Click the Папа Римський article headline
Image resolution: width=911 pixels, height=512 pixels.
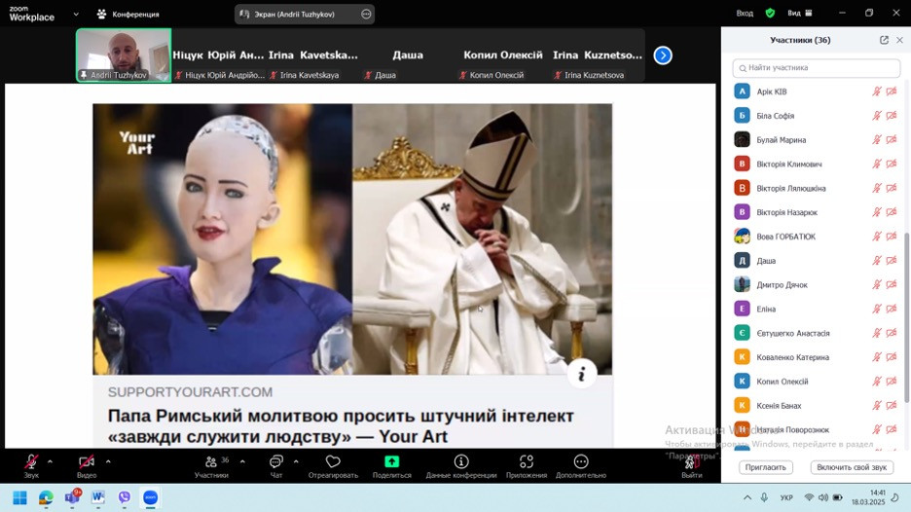[341, 426]
